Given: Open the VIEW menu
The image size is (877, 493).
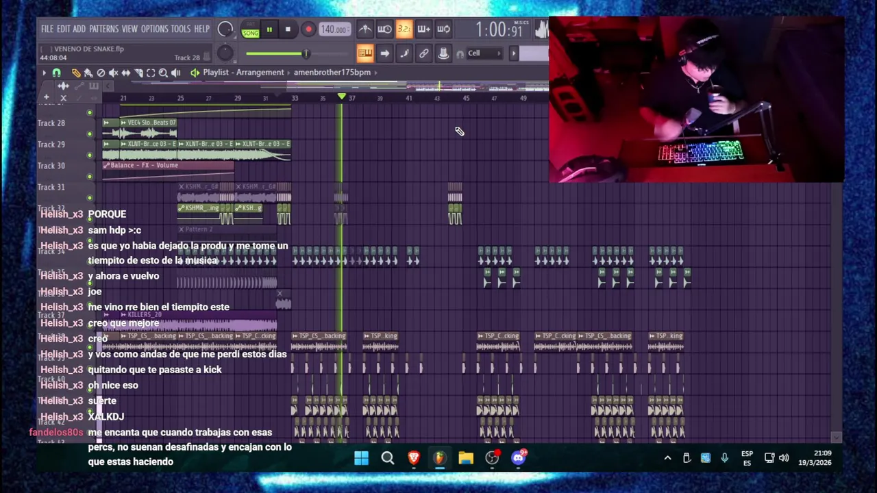Looking at the screenshot, I should click(129, 29).
